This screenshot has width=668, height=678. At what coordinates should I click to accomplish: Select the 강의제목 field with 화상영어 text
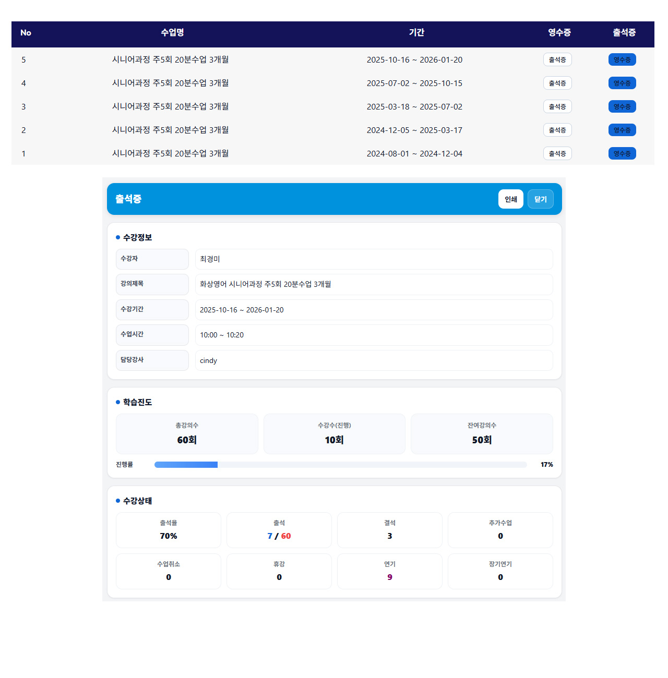tap(374, 284)
